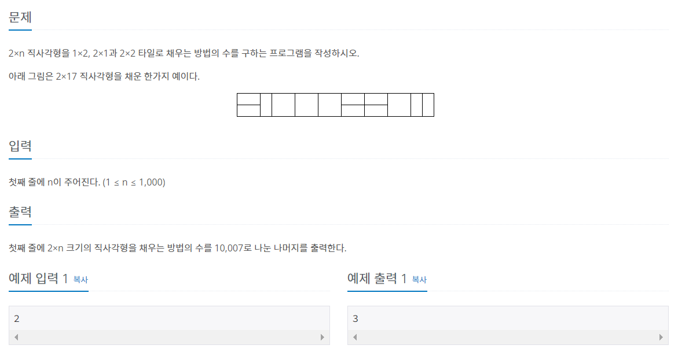The width and height of the screenshot is (678, 356).
Task: Click the output description mentioning 10,007
Action: [x=177, y=248]
